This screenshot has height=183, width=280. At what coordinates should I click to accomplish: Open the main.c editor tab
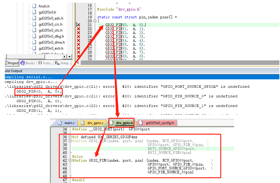click(67, 123)
